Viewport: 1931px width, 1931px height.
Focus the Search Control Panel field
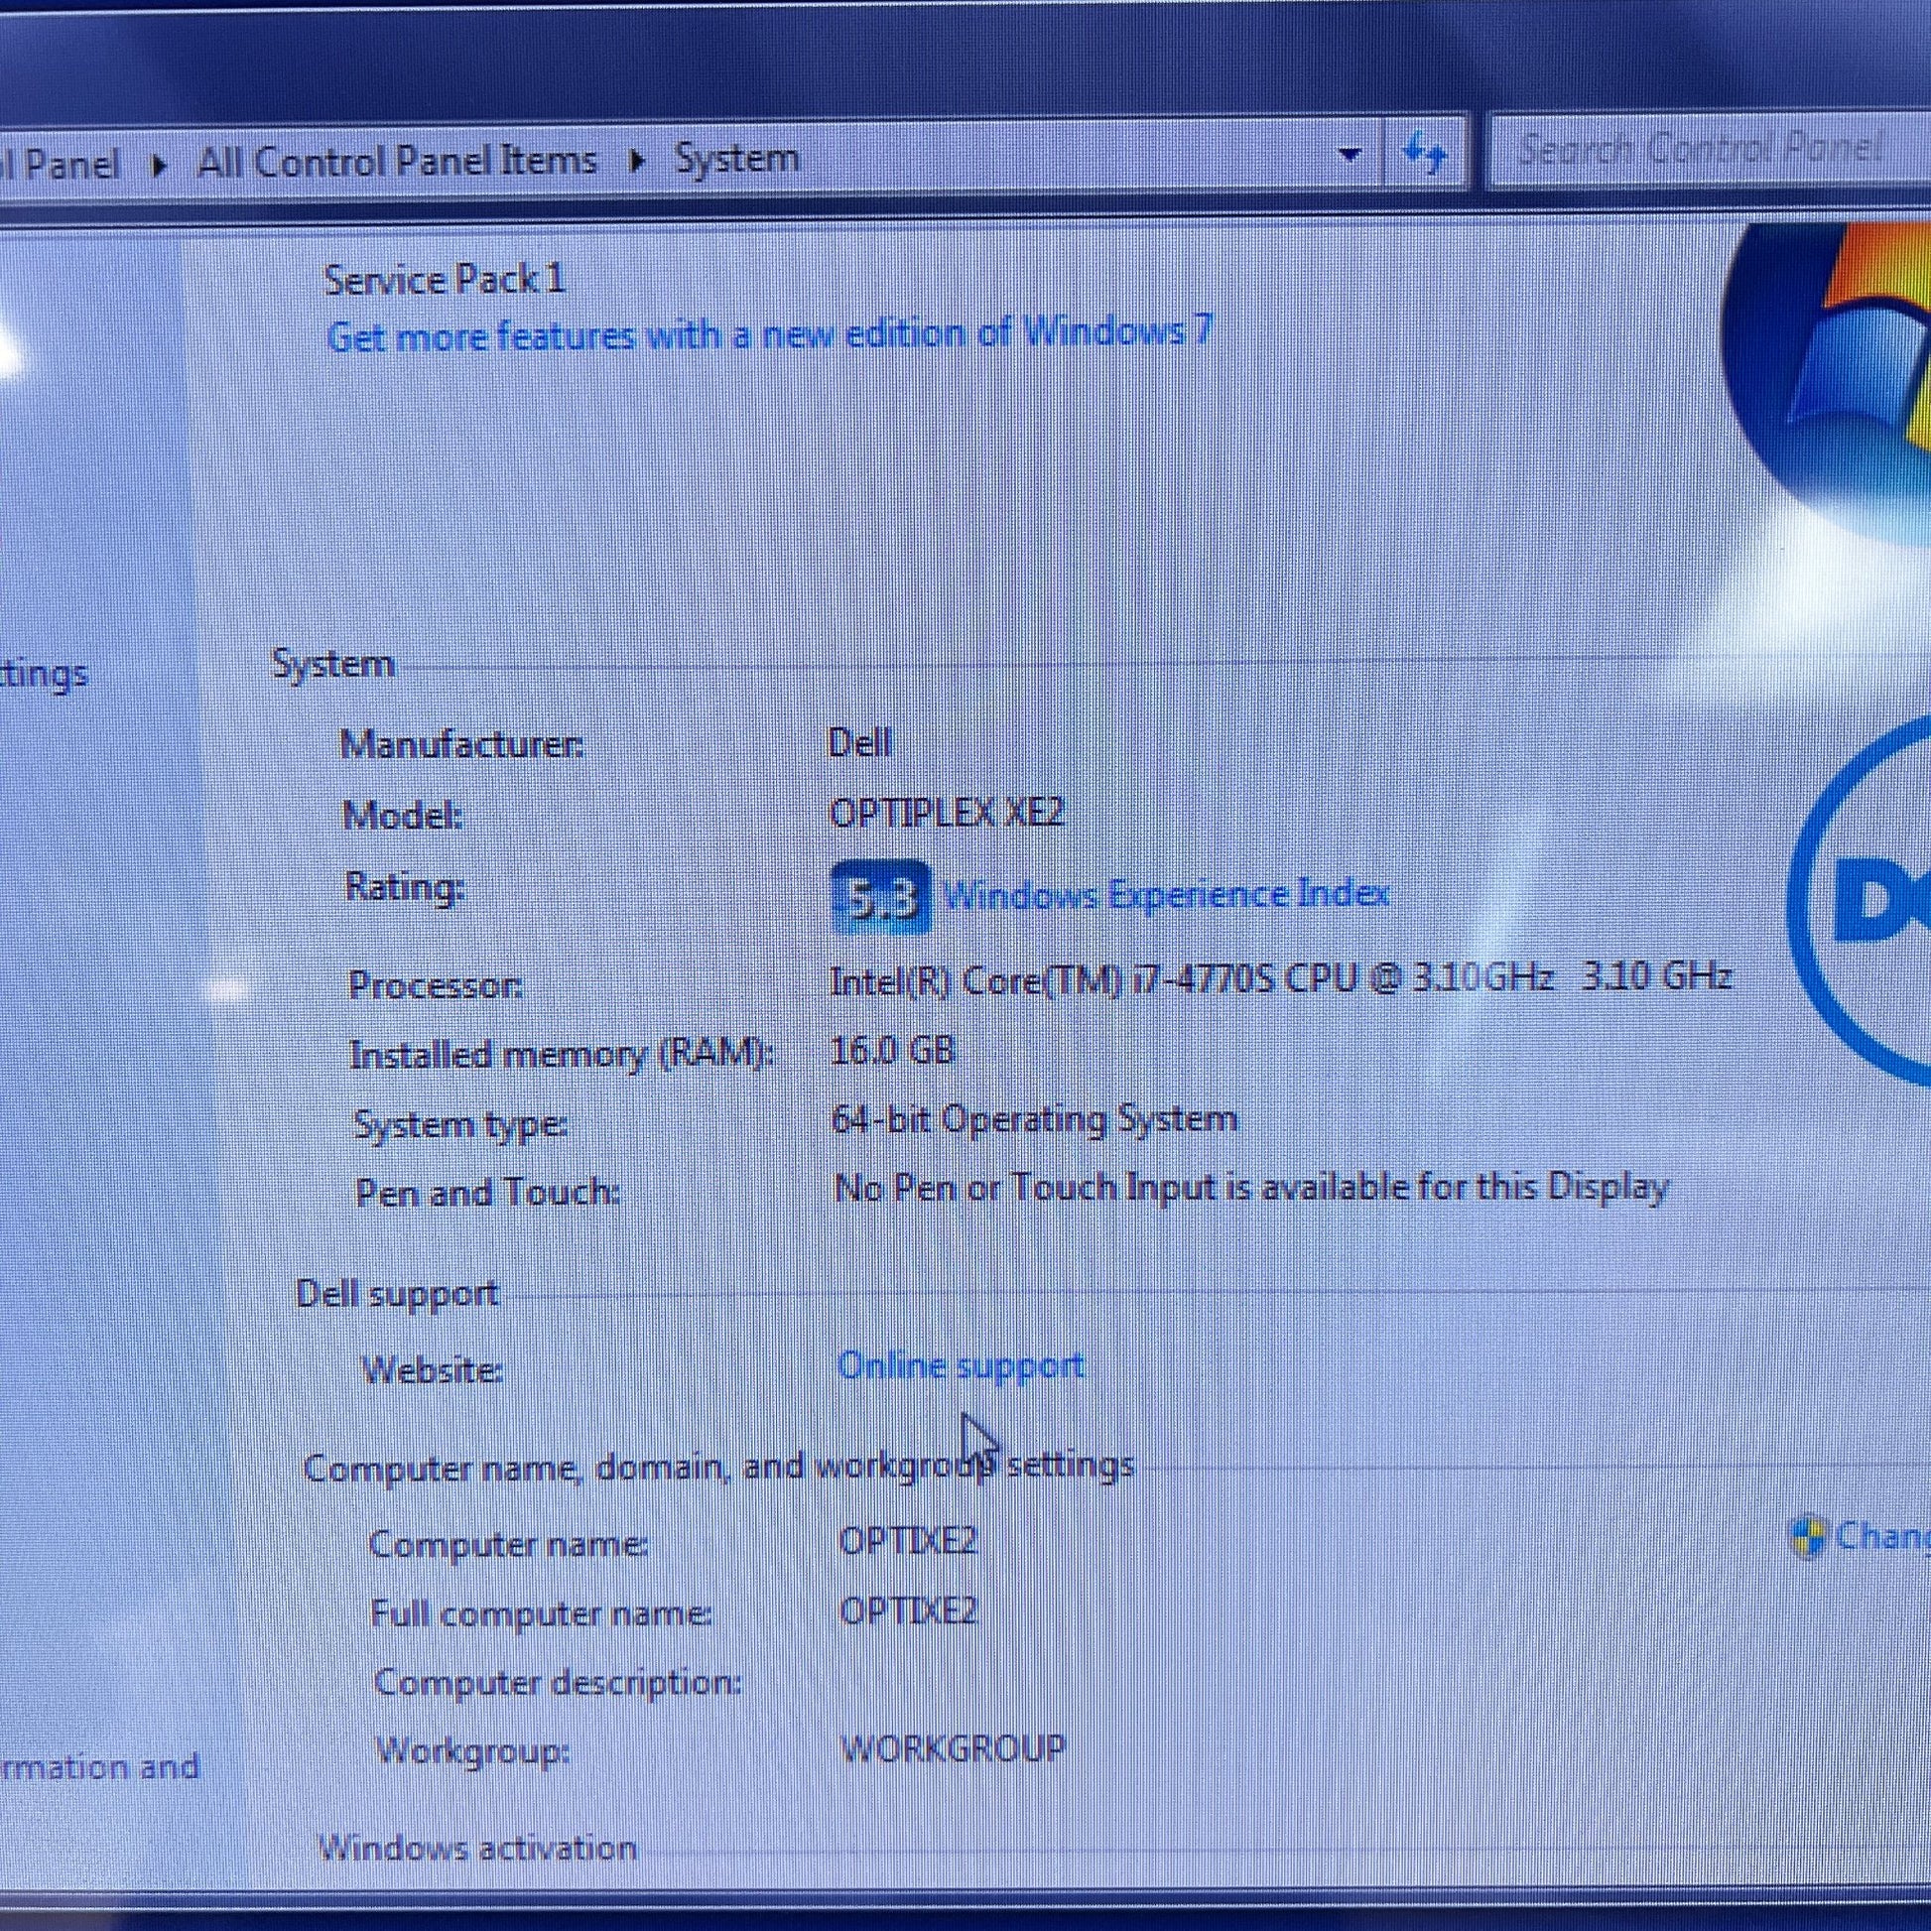(x=1699, y=152)
